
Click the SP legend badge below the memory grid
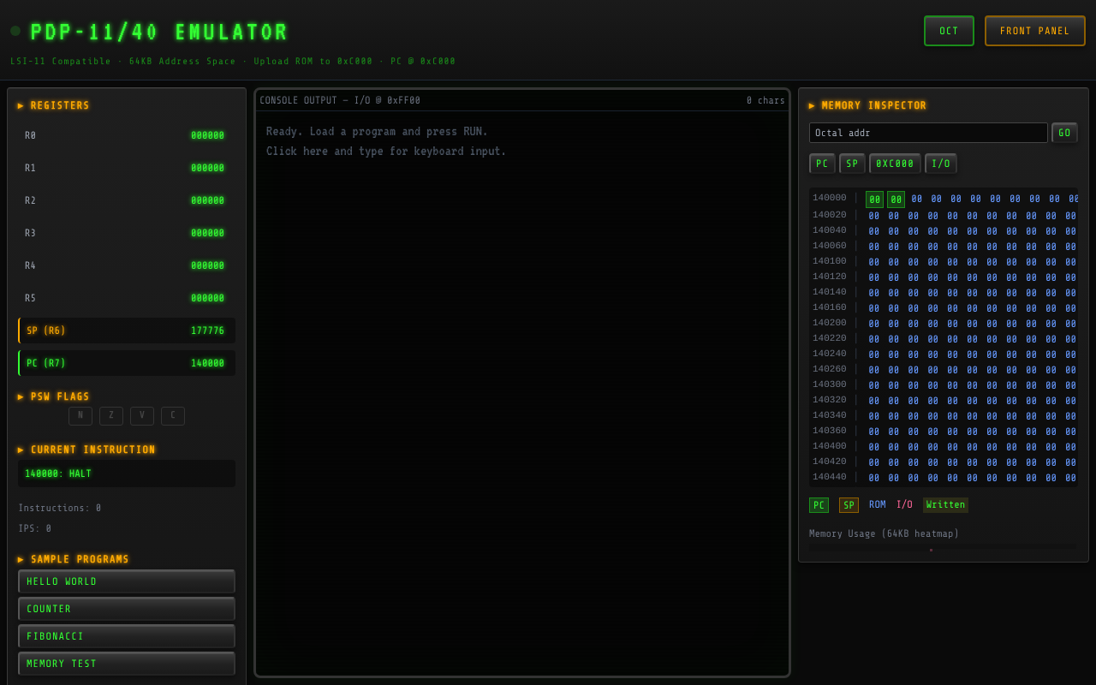click(849, 505)
